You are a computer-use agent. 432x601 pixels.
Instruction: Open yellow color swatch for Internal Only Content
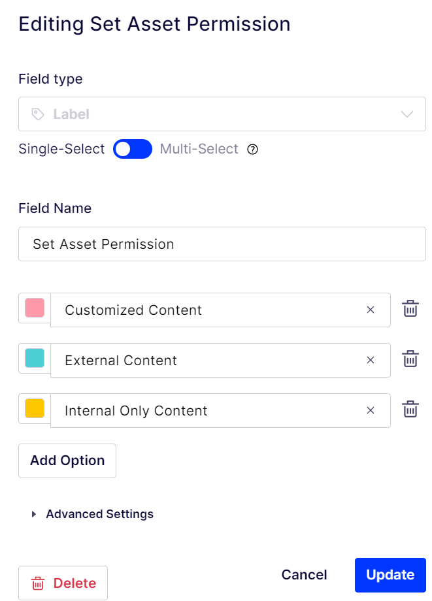[35, 409]
